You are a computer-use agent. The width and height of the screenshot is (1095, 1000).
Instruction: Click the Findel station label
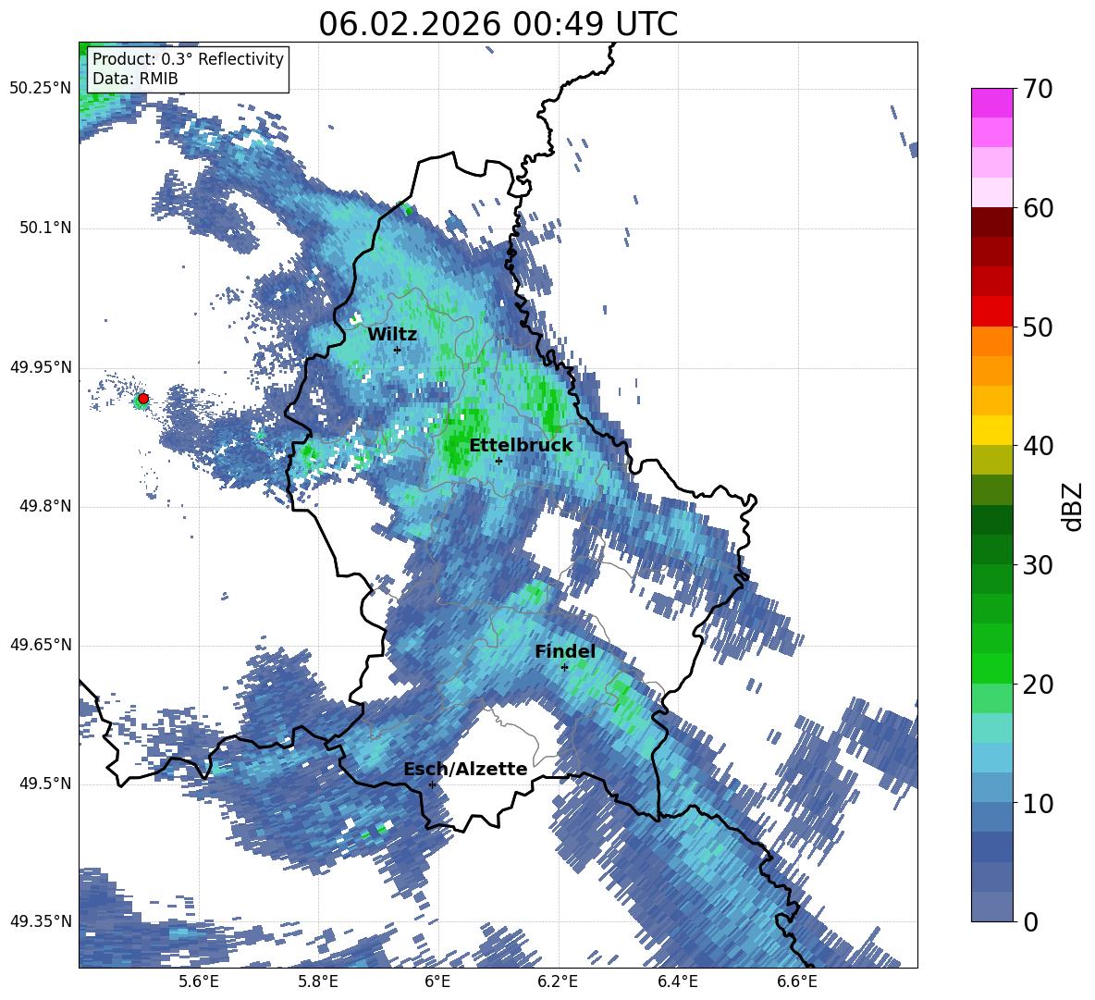tap(565, 651)
